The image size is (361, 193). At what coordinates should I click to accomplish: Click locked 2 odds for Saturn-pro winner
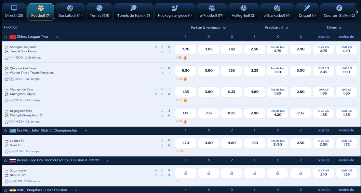232,173
